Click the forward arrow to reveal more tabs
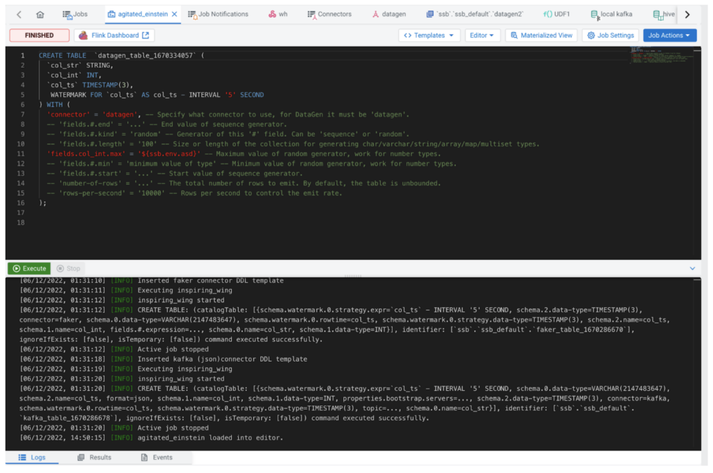Viewport: 713px width, 473px height. 687,13
